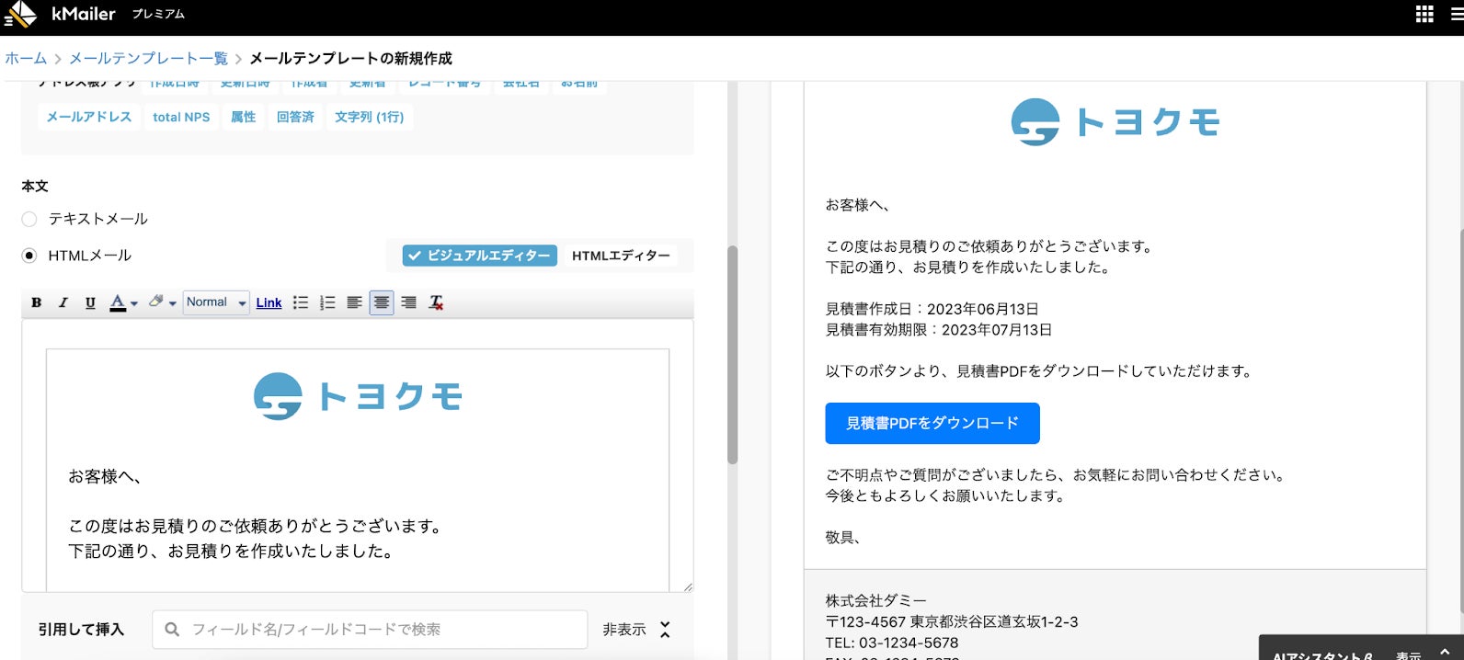Image resolution: width=1464 pixels, height=660 pixels.
Task: Select the テキストメール radio option
Action: click(29, 219)
